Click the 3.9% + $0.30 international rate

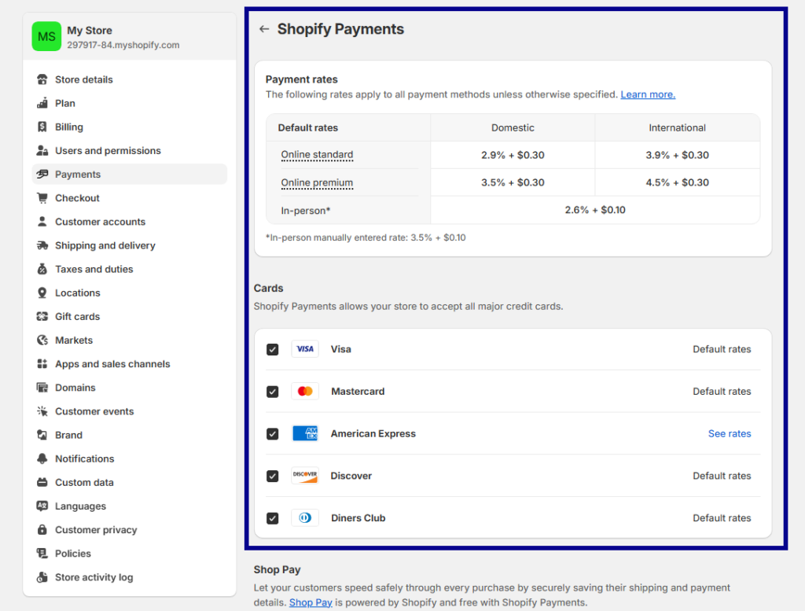pyautogui.click(x=677, y=155)
